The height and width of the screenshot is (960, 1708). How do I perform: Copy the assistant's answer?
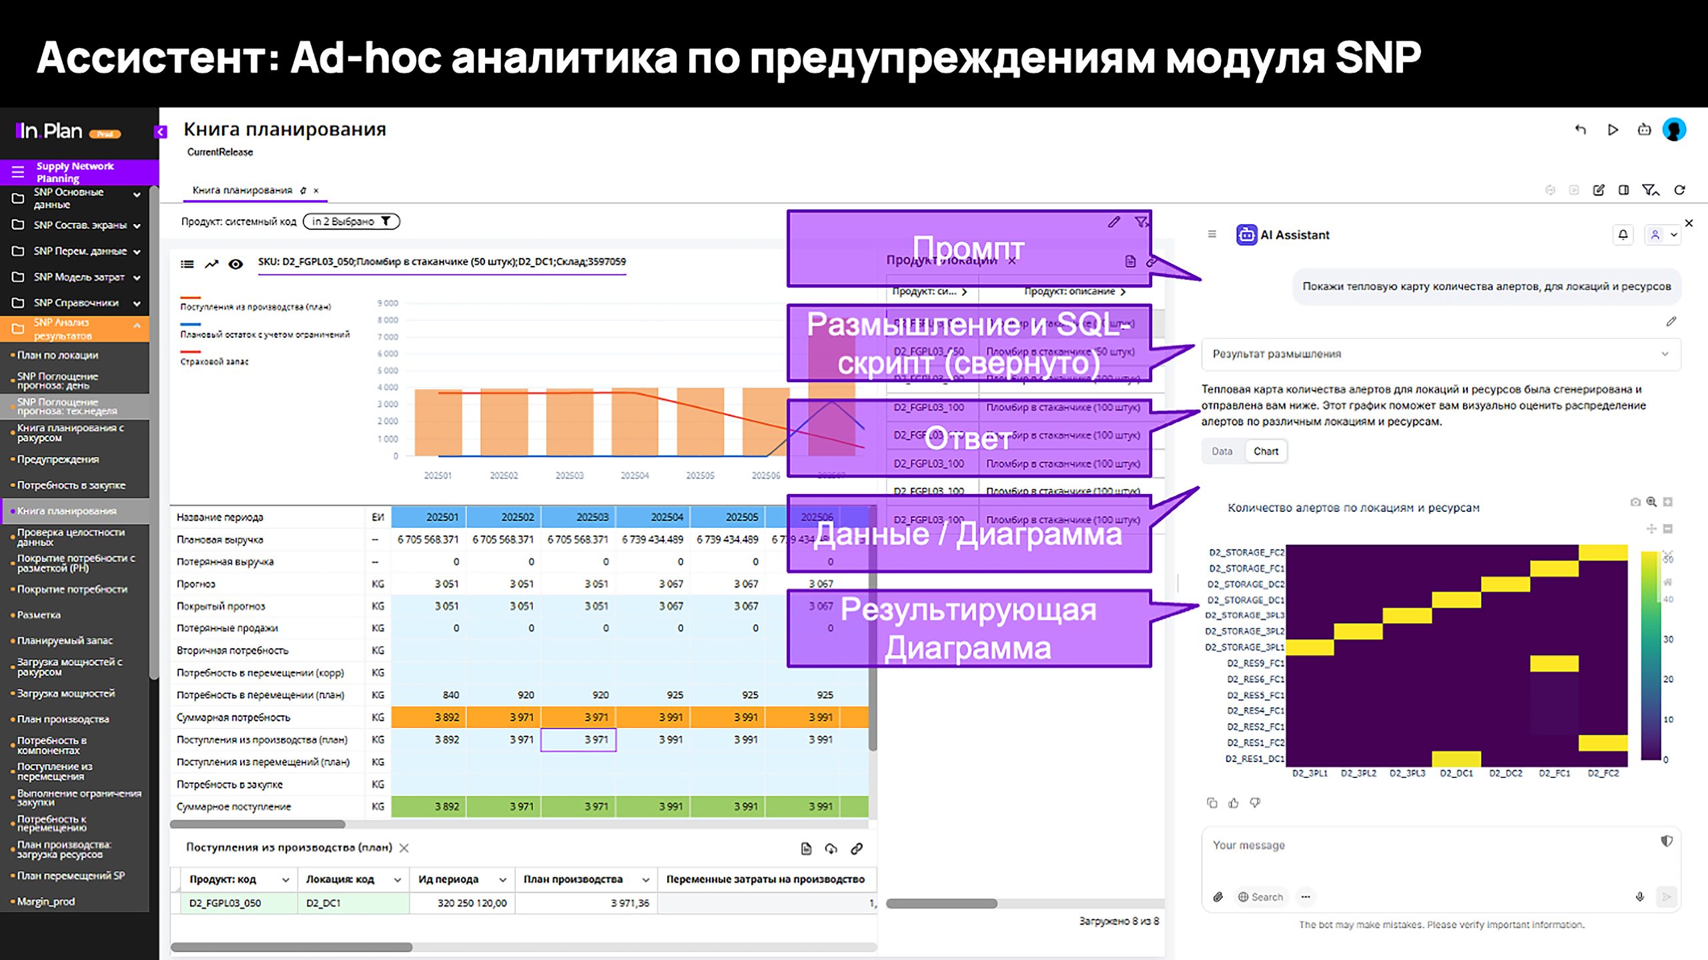[1212, 803]
